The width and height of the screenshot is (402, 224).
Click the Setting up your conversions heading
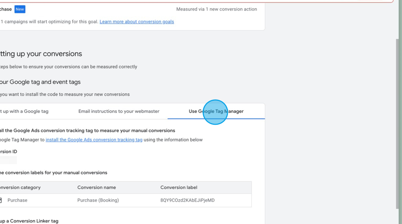point(41,54)
